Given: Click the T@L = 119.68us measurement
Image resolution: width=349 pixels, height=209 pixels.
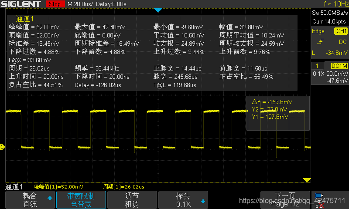Looking at the screenshot, I should point(175,85).
